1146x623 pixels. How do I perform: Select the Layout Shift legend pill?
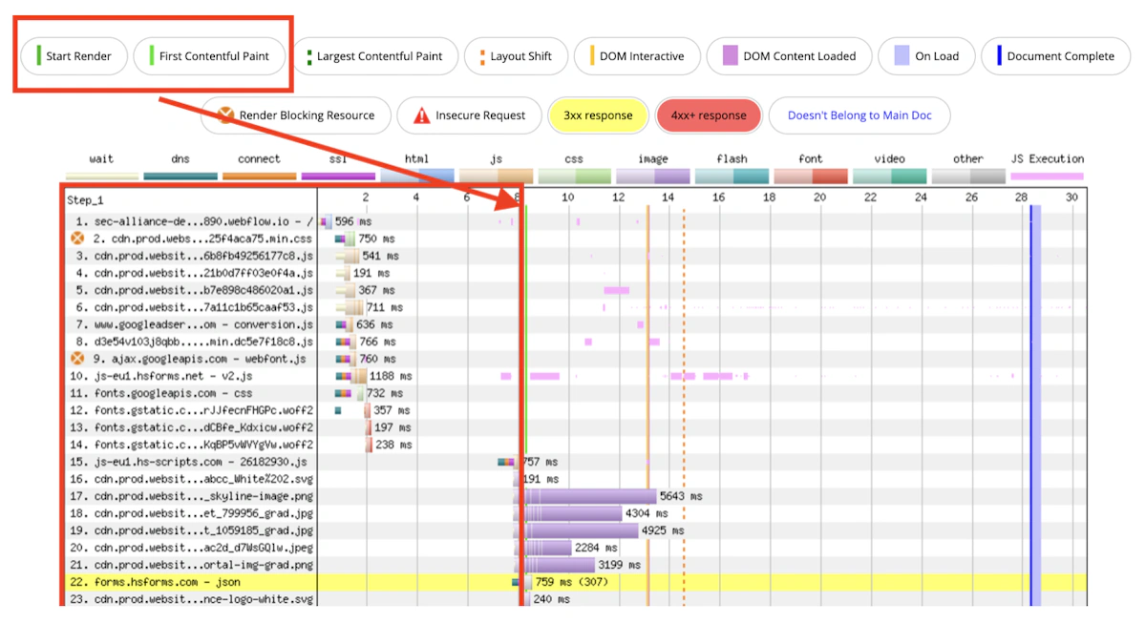coord(516,56)
